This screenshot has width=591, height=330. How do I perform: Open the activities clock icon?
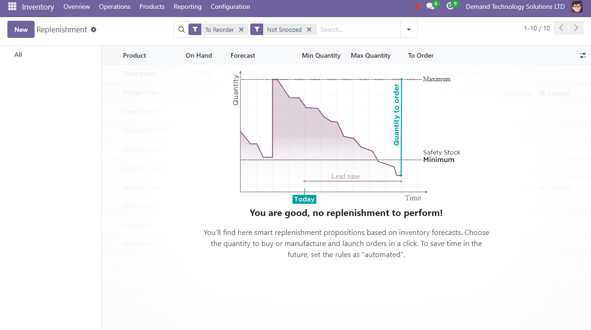450,6
